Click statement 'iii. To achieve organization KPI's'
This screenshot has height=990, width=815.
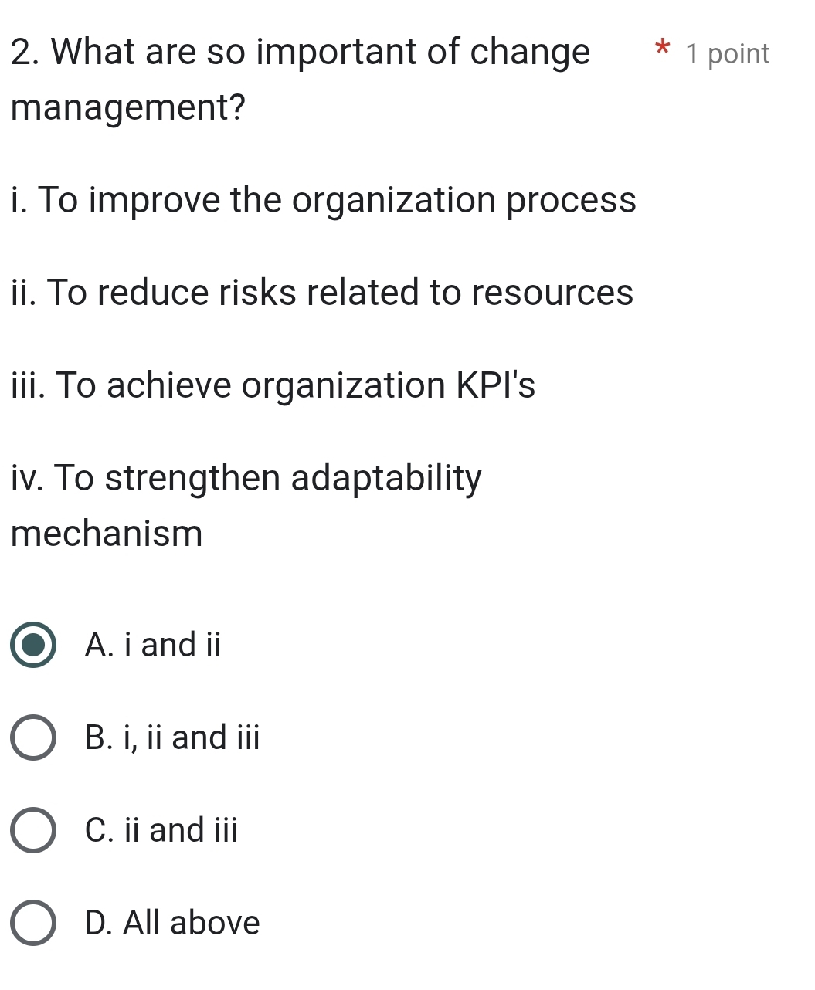[273, 385]
